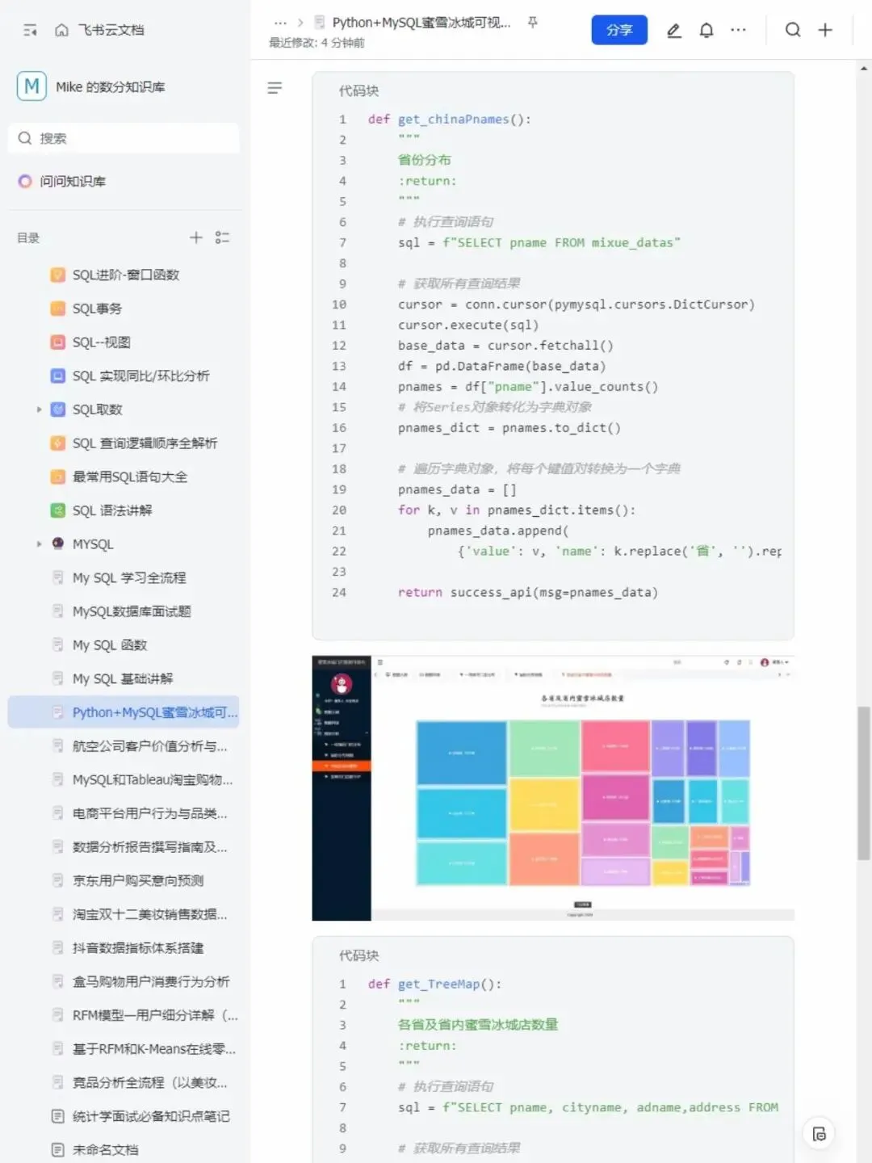Screen dimensions: 872x1163
Task: Open RFM模型—用户细分详解 page
Action: coord(155,1015)
